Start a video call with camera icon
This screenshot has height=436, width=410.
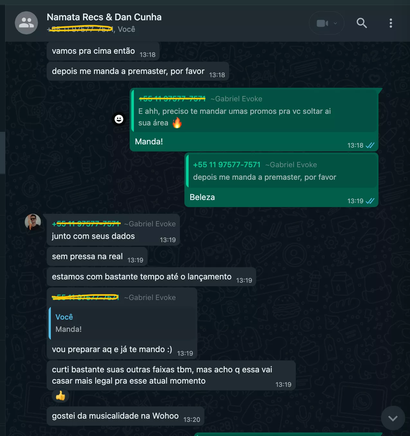coord(322,23)
